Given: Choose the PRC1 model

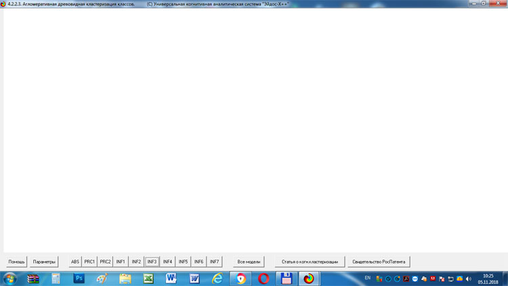Looking at the screenshot, I should [x=89, y=262].
